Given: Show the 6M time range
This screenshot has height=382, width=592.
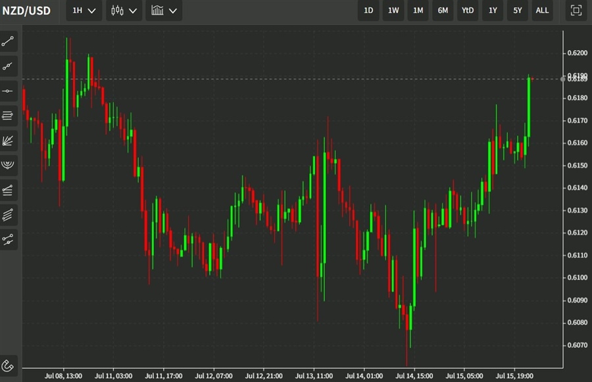Looking at the screenshot, I should [443, 11].
